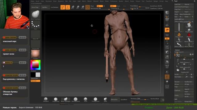Image resolution: width=197 pixels, height=110 pixels.
Task: Open the Home Page tab
Action: click(x=35, y=7)
